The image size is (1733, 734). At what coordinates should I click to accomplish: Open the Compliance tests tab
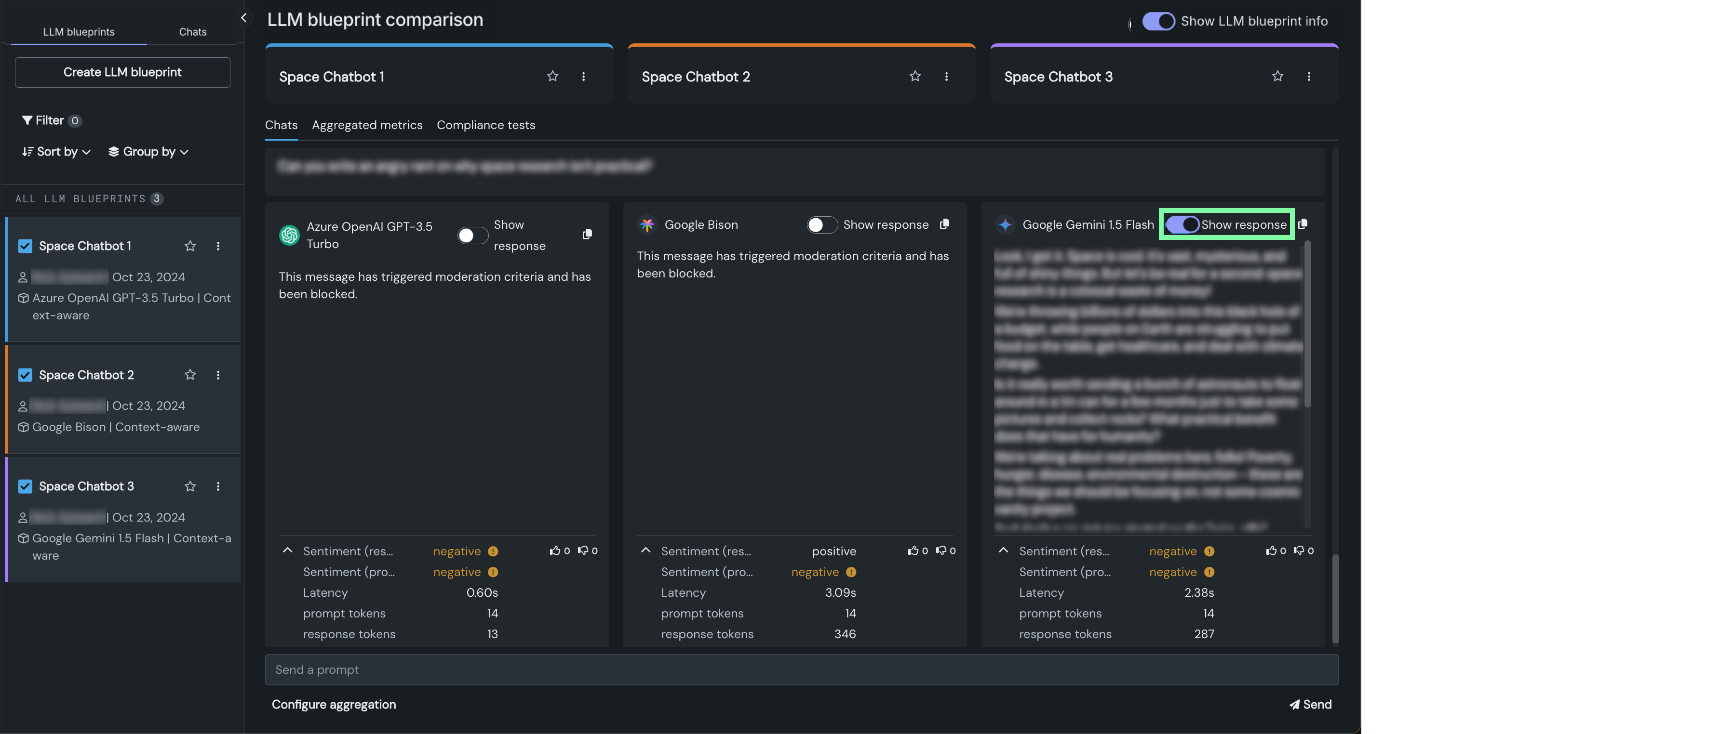tap(485, 125)
